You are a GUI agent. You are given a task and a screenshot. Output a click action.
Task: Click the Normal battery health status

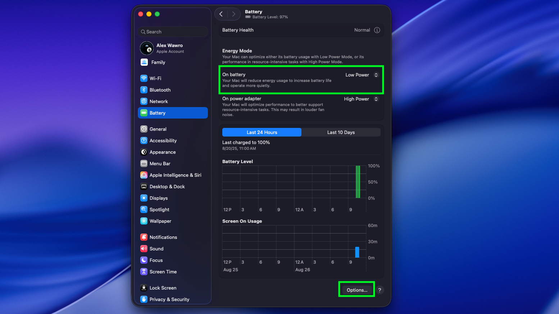362,30
